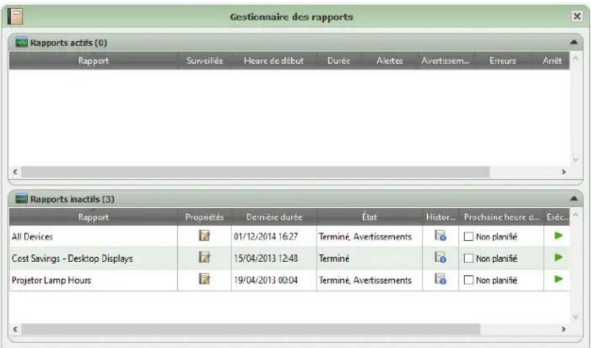Sort by Surveillée column header
591x348 pixels.
click(x=204, y=61)
